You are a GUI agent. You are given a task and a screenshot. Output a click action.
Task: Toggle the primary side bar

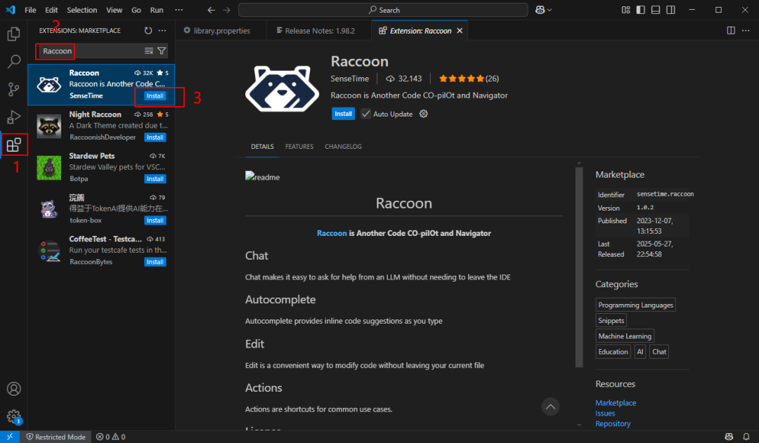(640, 10)
